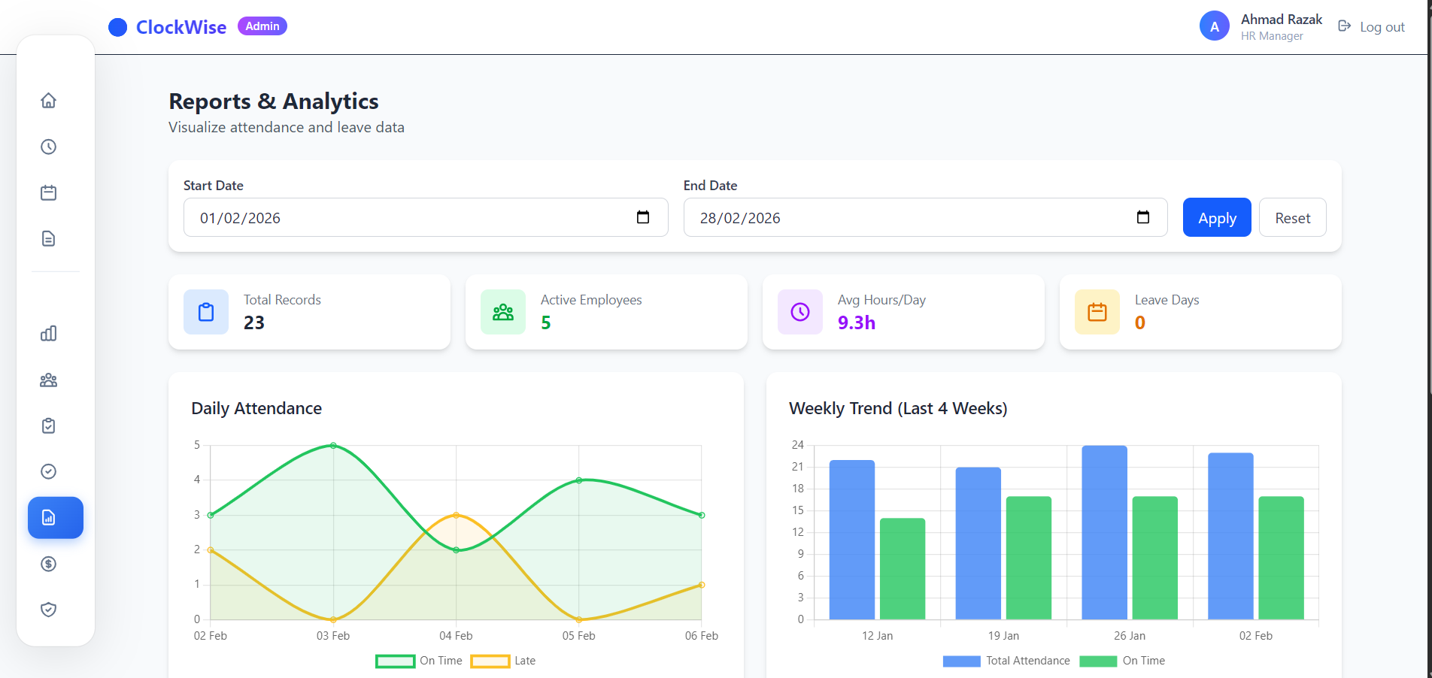Screen dimensions: 1432x678
Task: Open the Start Date calendar picker
Action: click(643, 217)
